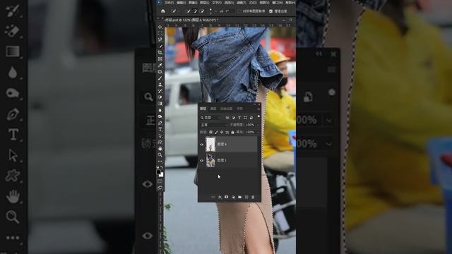Toggle lock transparent pixels in Layers panel
The width and height of the screenshot is (452, 254).
click(x=210, y=132)
